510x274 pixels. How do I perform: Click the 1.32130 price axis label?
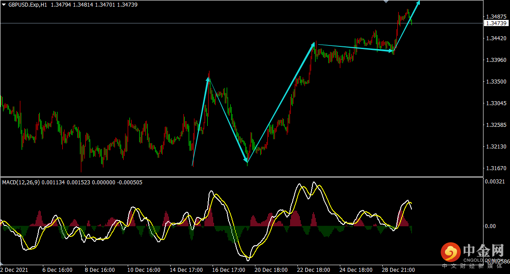[496, 147]
